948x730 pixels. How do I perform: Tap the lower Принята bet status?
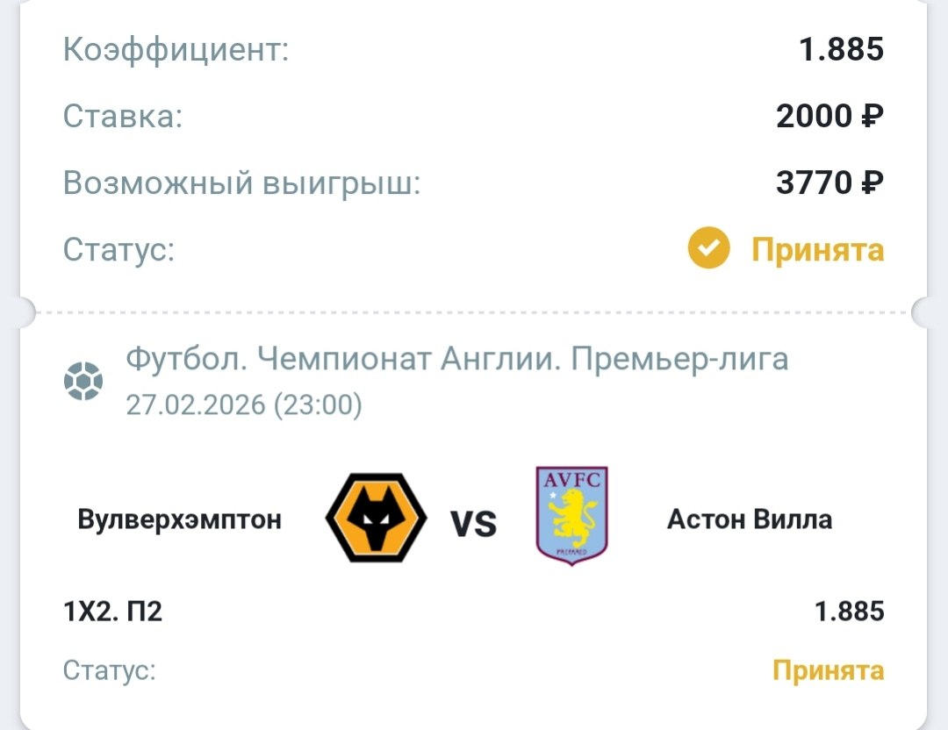click(x=828, y=671)
